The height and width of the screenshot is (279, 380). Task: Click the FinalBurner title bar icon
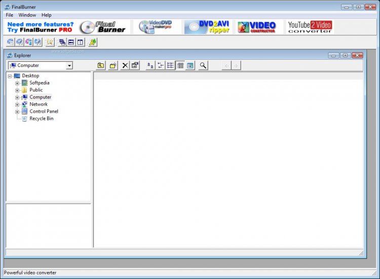(8, 7)
